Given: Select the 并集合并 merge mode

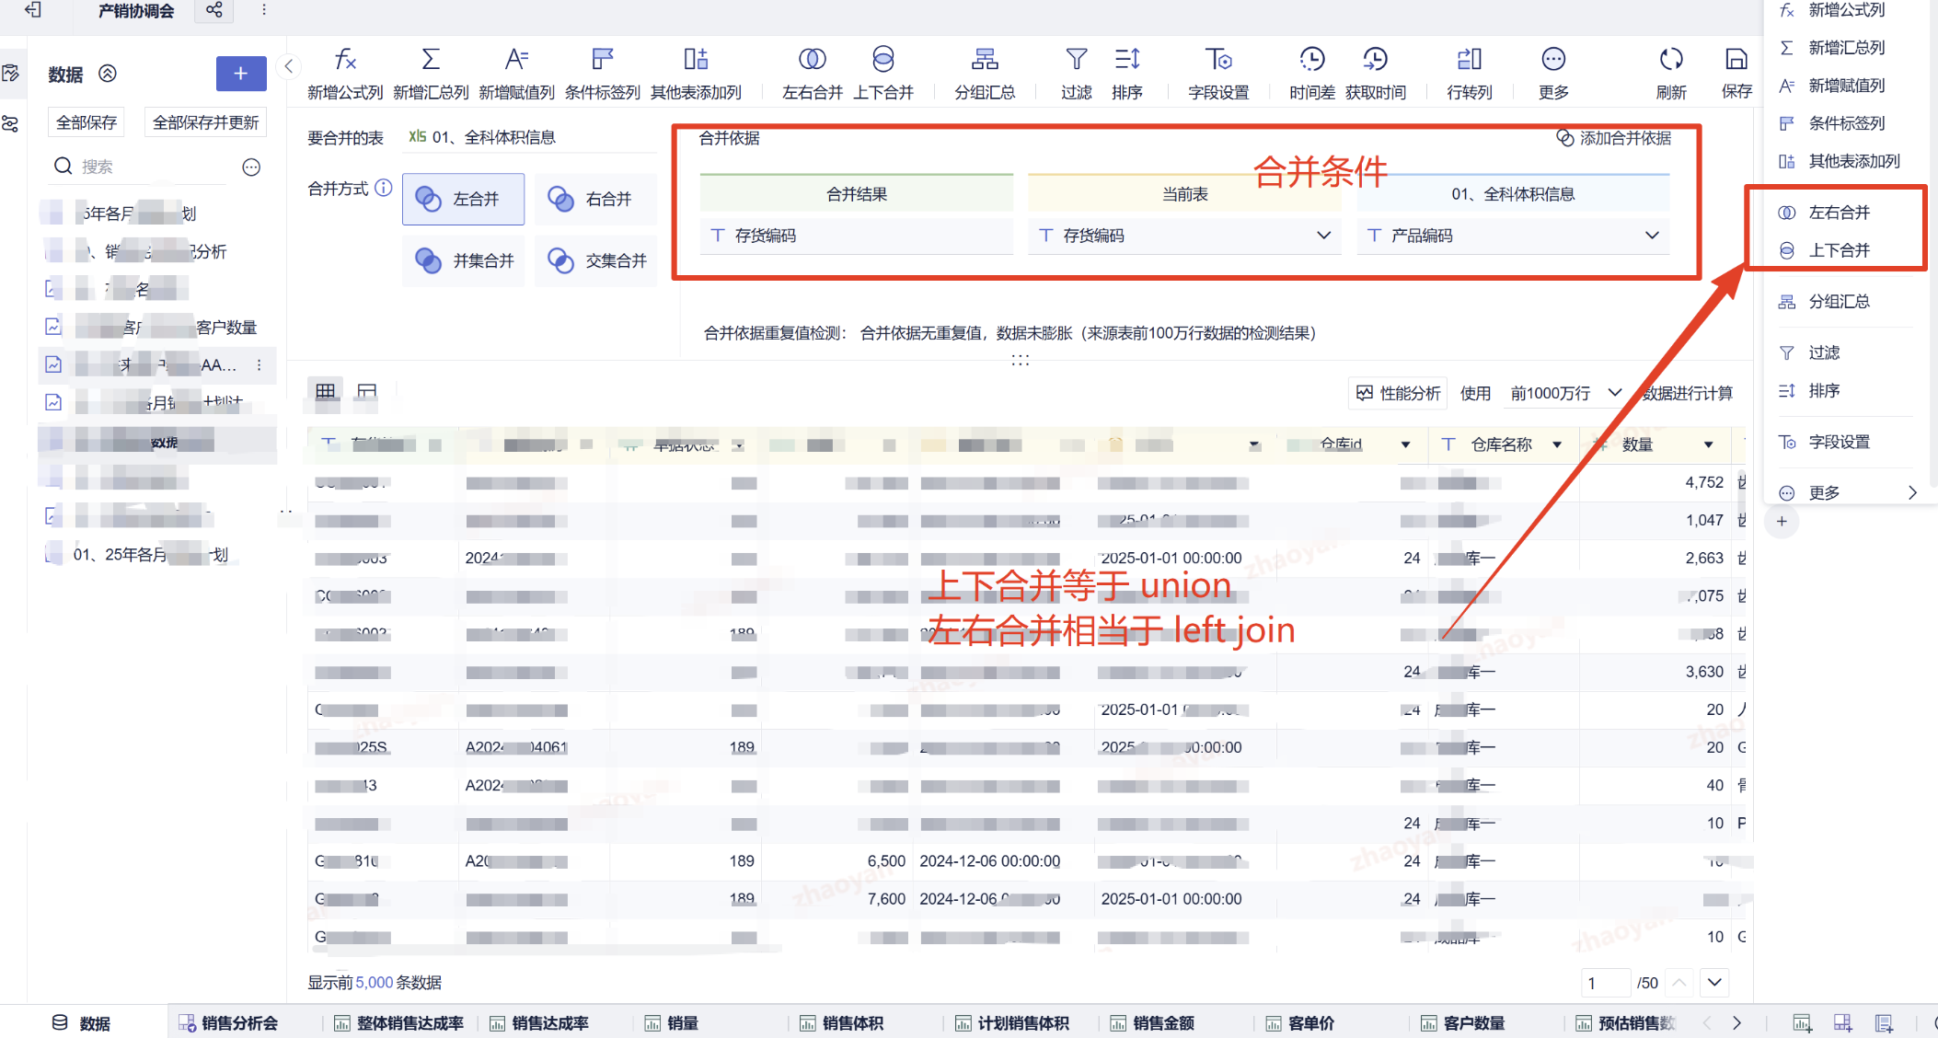Looking at the screenshot, I should coord(463,260).
